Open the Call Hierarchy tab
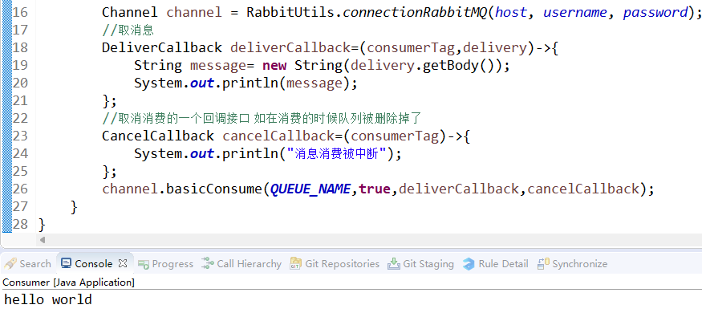 (x=241, y=264)
